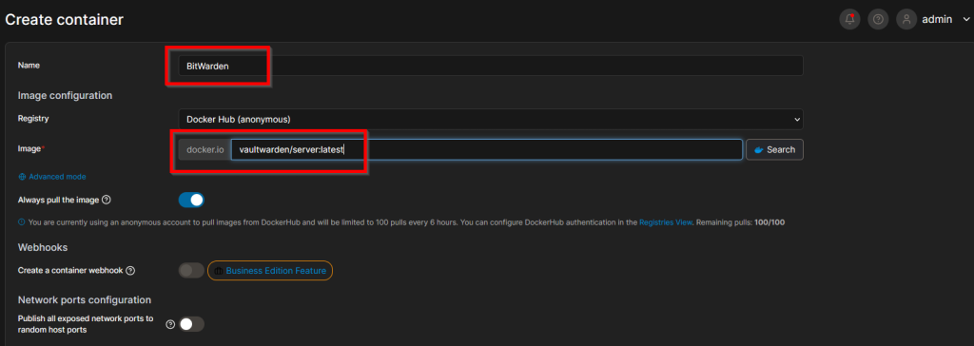Enable Publish all exposed network ports toggle

pos(191,324)
